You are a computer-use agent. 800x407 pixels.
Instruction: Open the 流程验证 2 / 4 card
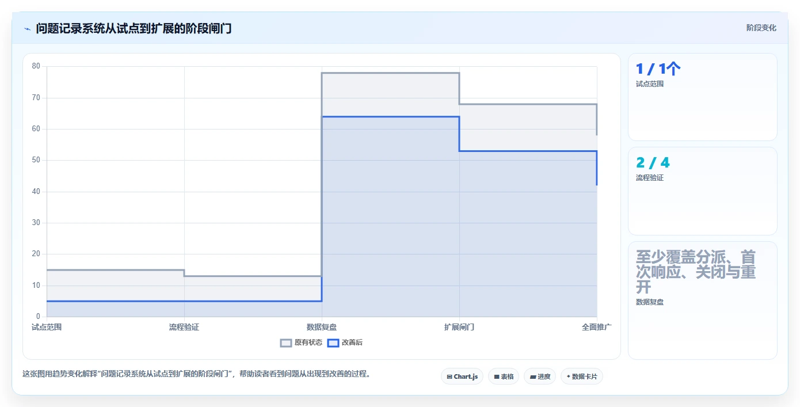703,191
